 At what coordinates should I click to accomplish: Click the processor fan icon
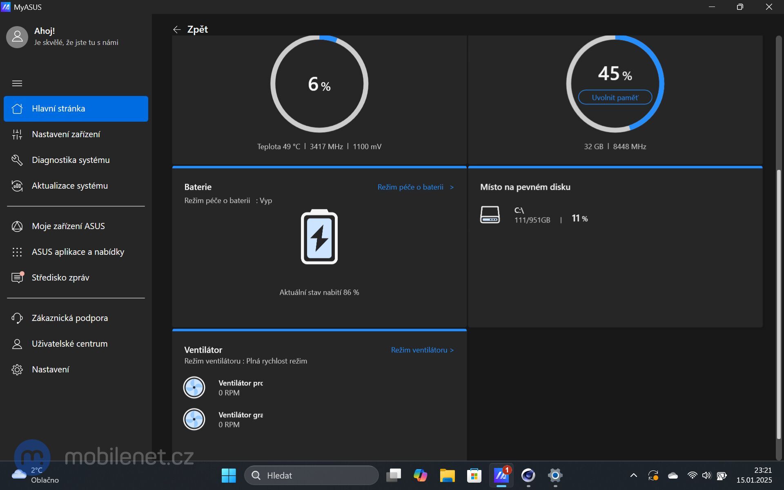tap(194, 387)
